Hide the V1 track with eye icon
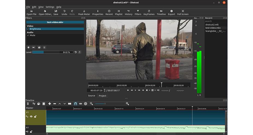The width and height of the screenshot is (253, 135). coord(31,116)
